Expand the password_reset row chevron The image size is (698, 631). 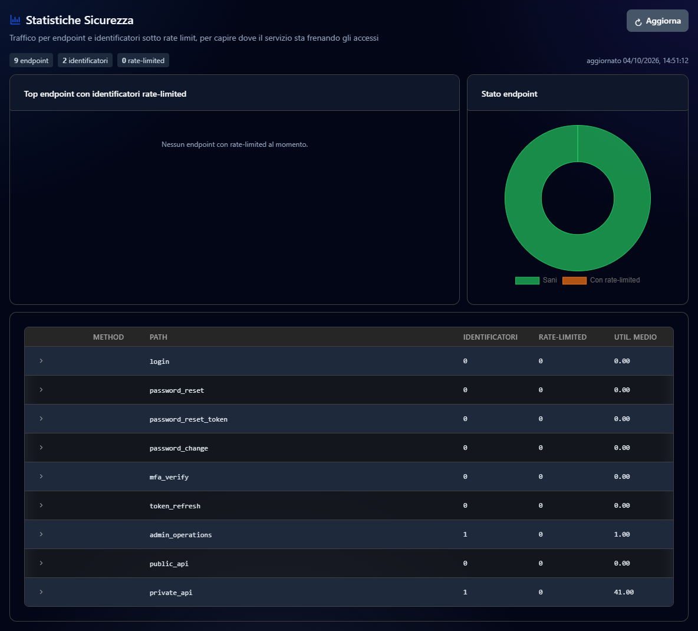41,390
